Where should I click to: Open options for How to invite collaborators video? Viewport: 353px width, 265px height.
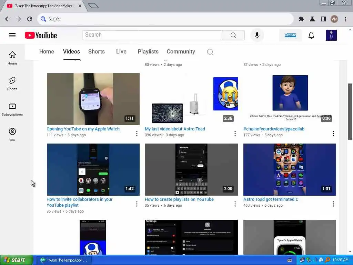(137, 204)
